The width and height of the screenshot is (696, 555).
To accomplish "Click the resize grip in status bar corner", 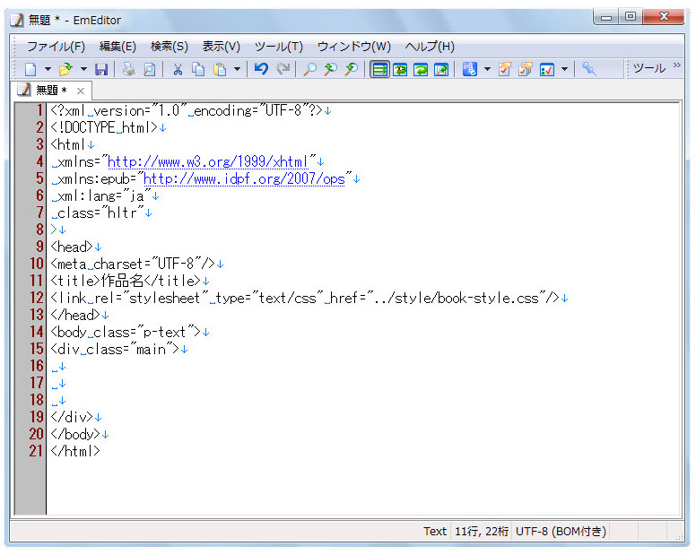I will [679, 535].
